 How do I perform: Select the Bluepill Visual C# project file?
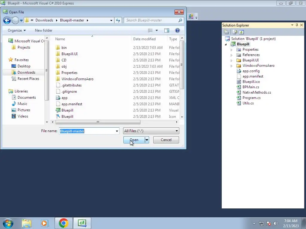pos(65,110)
